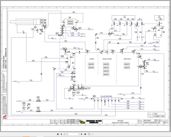This screenshot has width=171, height=137.
Task: Open the '4 / 7' page selector dropdown
Action: [x=72, y=134]
